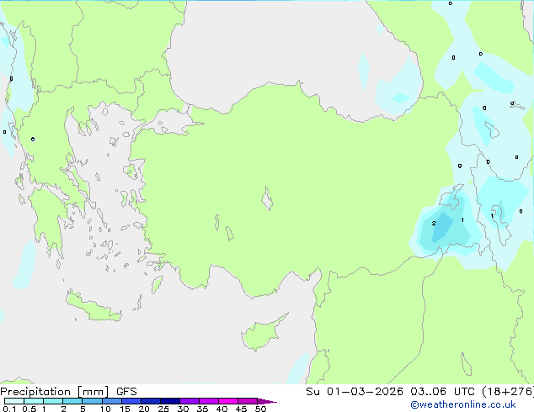Click the above-50 mm arrow at legend end
Screen dimensions: 534x412
coord(267,401)
